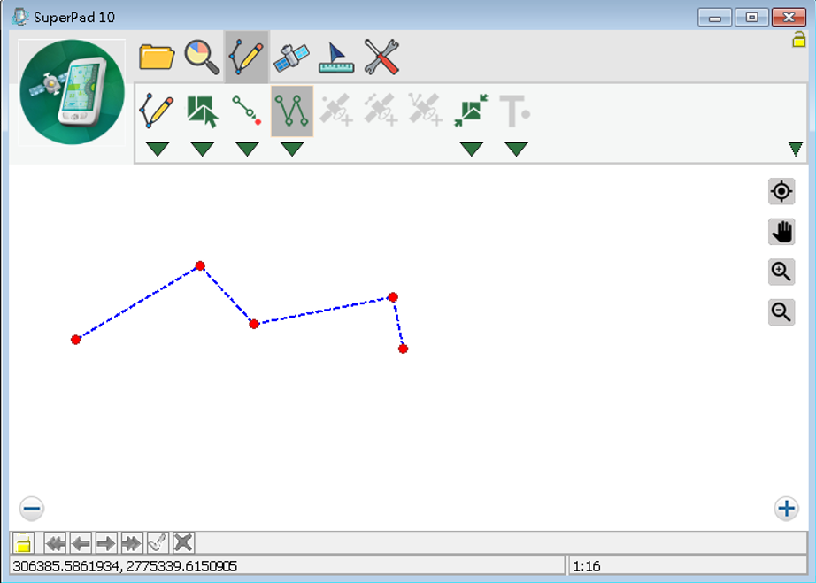Screen dimensions: 816x583
Task: Open the map query magnifier tool
Action: (x=202, y=57)
